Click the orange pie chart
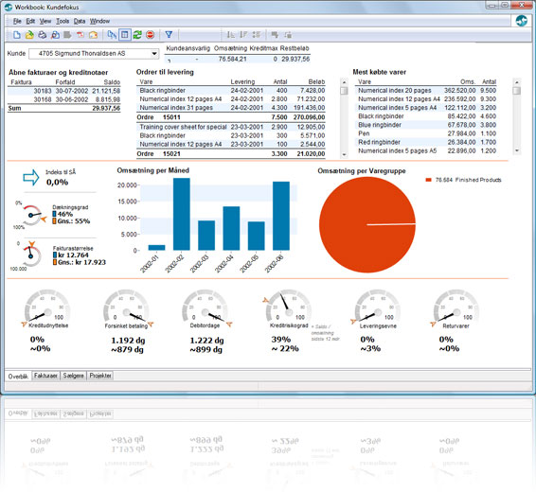This screenshot has height=492, width=536. (367, 224)
